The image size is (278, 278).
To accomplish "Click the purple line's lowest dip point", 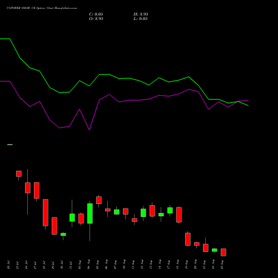I will point(90,130).
